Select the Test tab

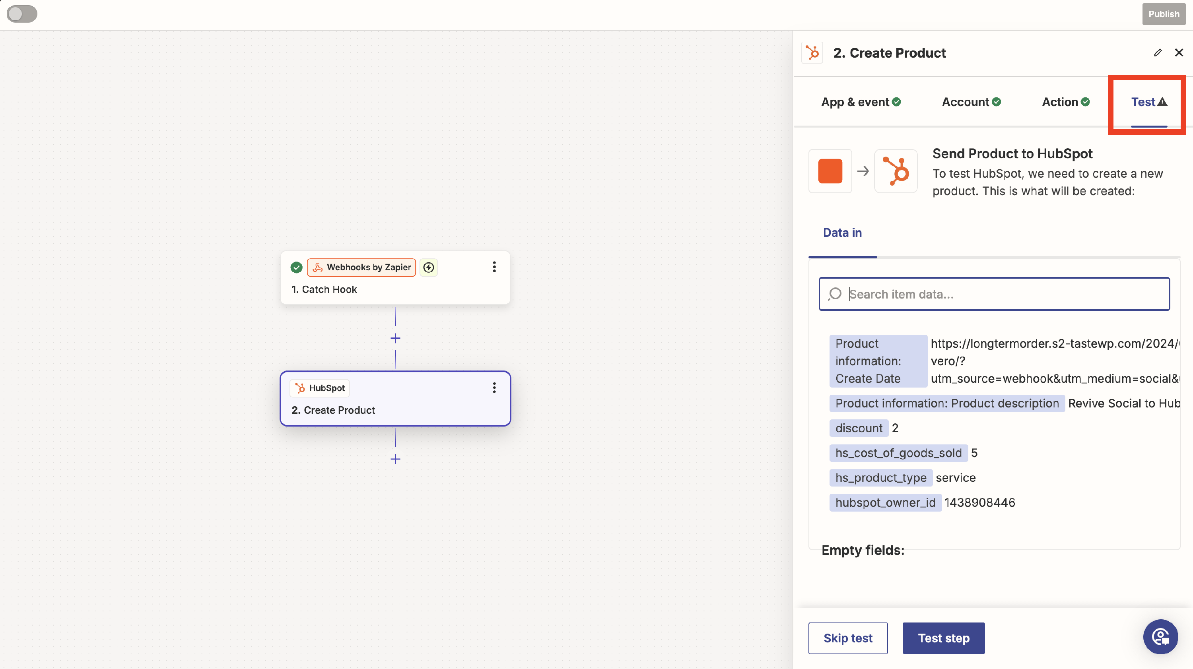pyautogui.click(x=1148, y=102)
